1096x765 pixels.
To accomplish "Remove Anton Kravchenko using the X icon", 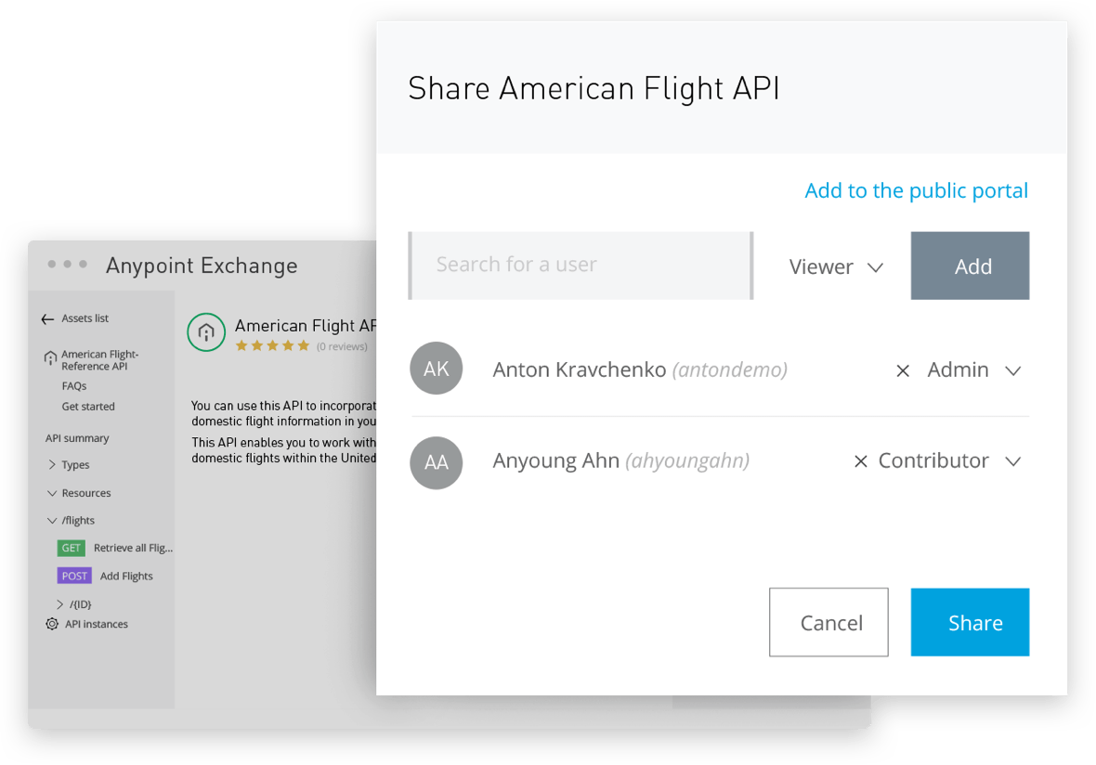I will pyautogui.click(x=903, y=370).
